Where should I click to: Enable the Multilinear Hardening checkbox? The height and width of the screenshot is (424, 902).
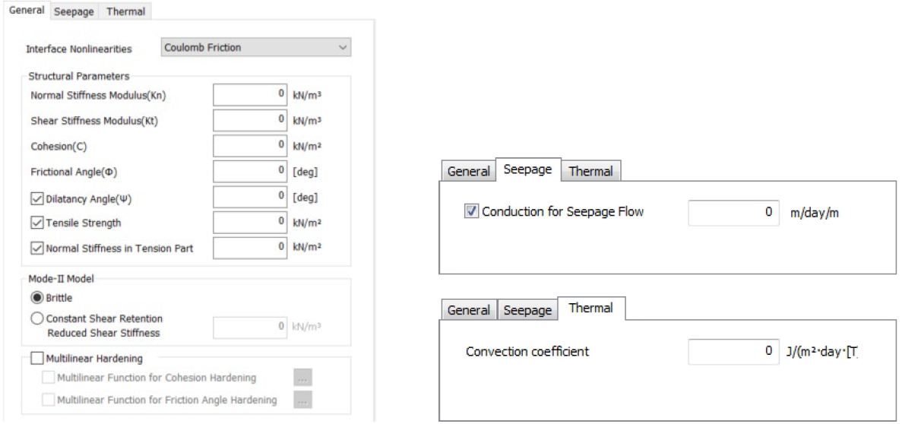point(36,359)
